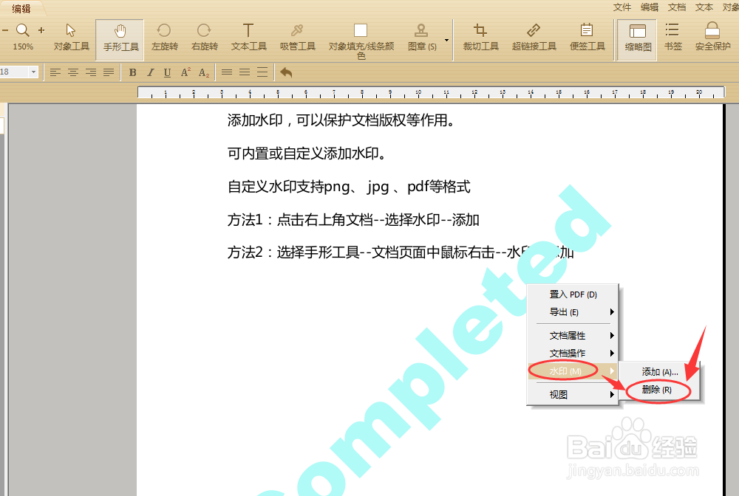Open the 文档 menu
Viewport: 739px width, 496px height.
pyautogui.click(x=677, y=7)
